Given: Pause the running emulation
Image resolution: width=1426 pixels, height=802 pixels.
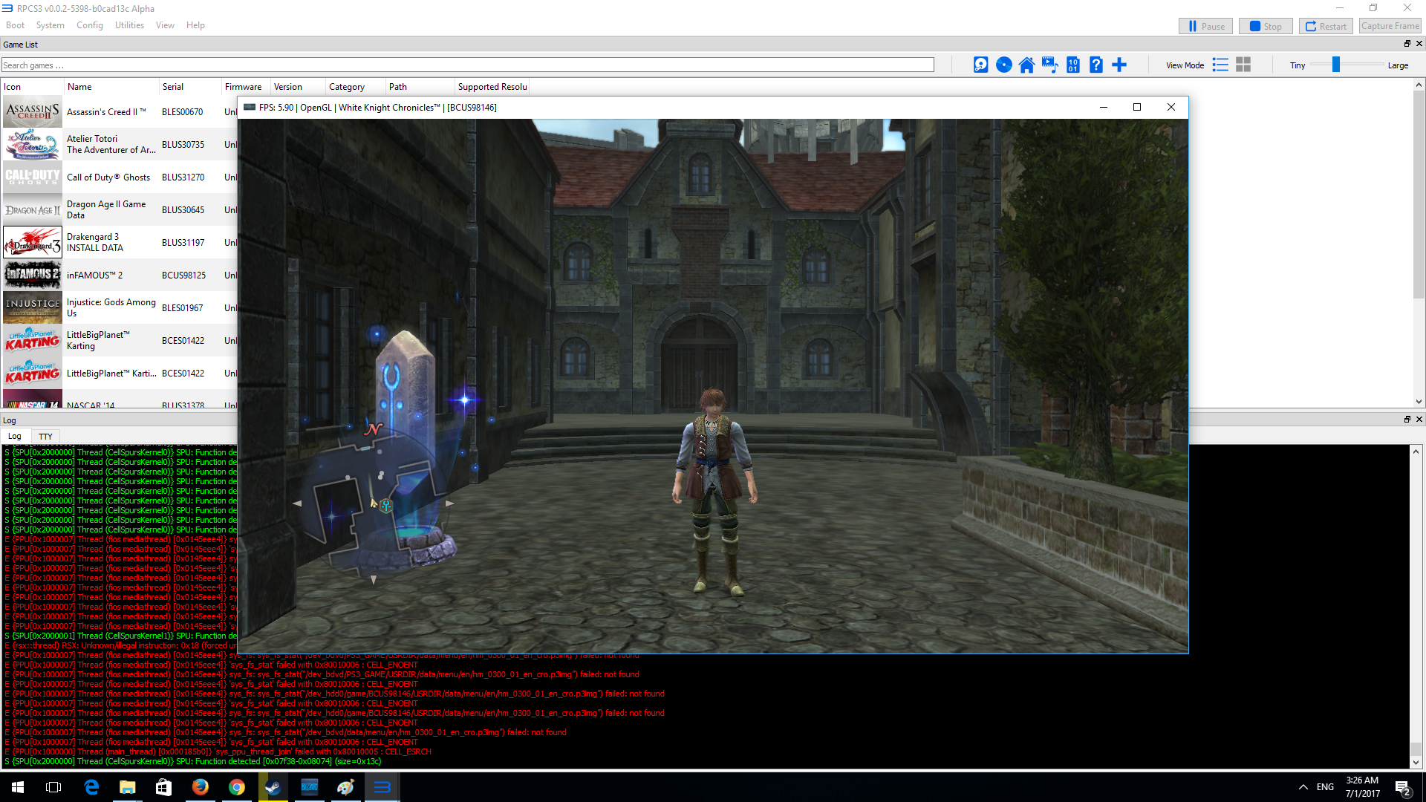Looking at the screenshot, I should (x=1205, y=26).
